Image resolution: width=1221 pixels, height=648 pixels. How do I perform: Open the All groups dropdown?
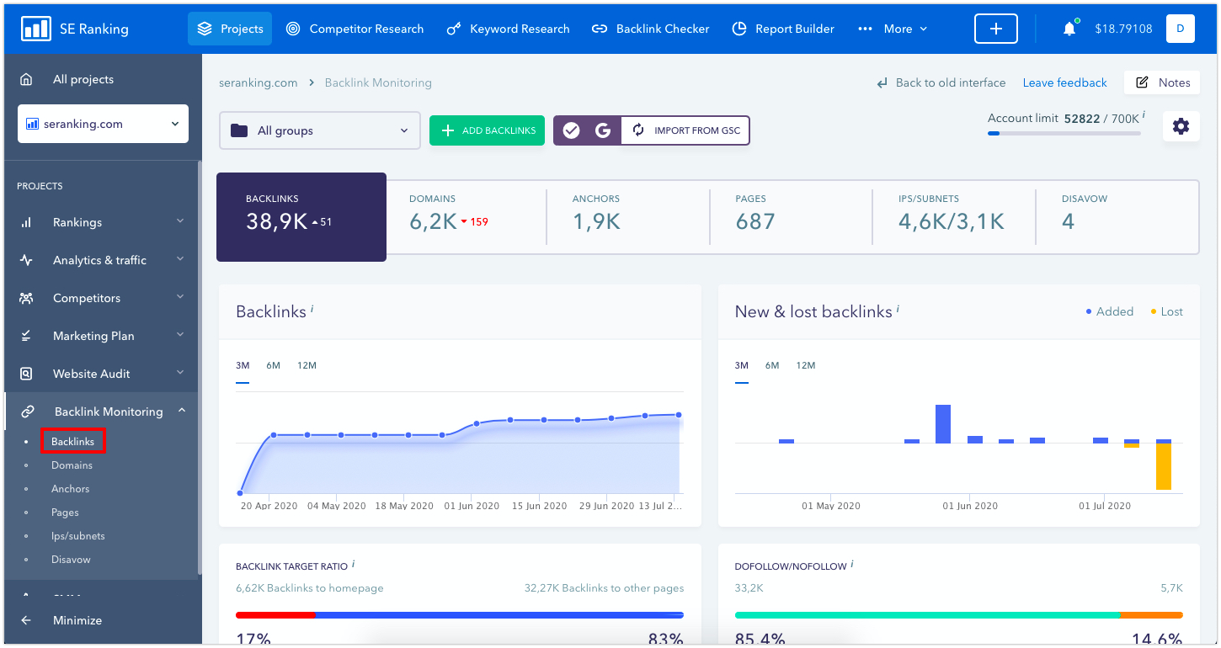click(x=319, y=130)
